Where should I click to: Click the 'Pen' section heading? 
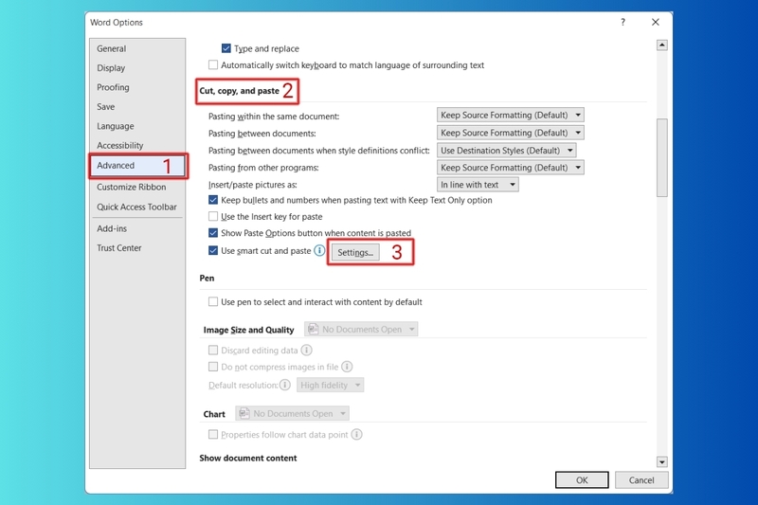pos(207,278)
